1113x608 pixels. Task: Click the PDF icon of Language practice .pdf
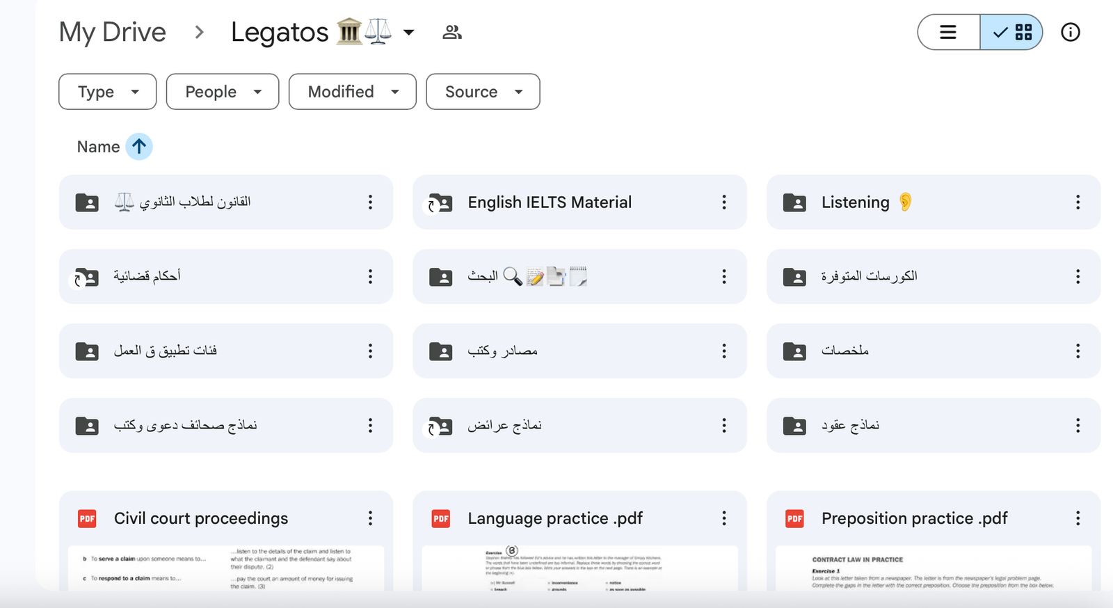(x=441, y=518)
